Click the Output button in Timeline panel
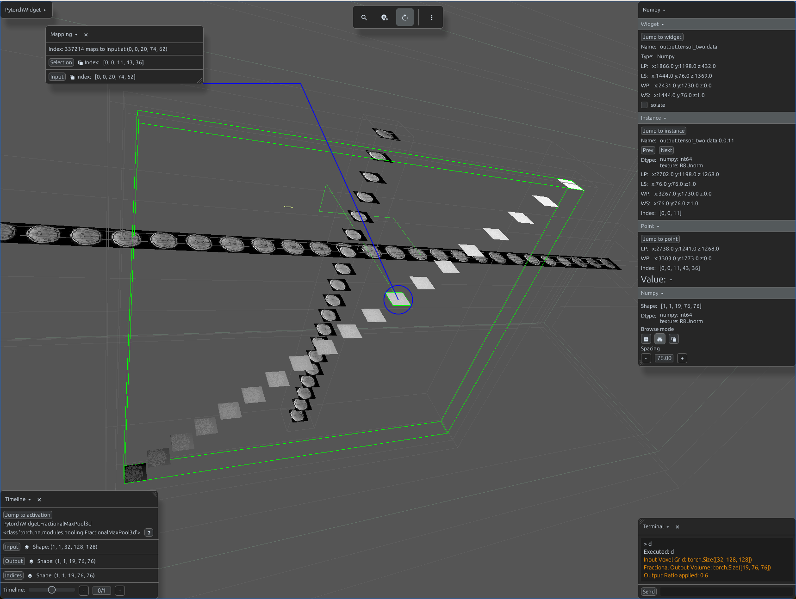Image resolution: width=796 pixels, height=599 pixels. tap(14, 561)
